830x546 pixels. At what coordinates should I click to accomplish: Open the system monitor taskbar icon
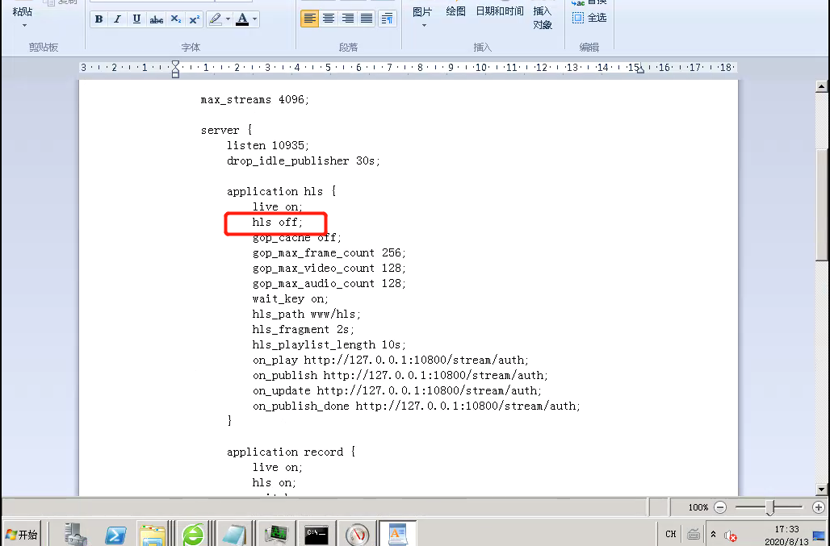pos(276,535)
